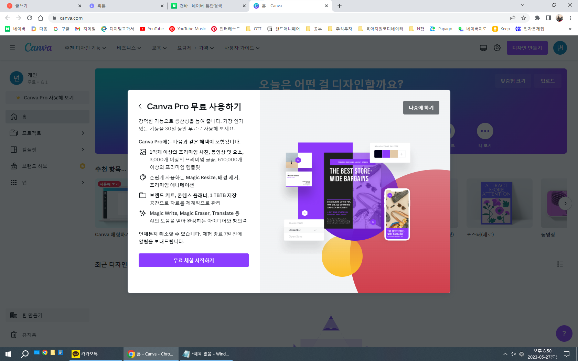Click Canva Pro 사용해 보기 in sidebar

click(47, 98)
